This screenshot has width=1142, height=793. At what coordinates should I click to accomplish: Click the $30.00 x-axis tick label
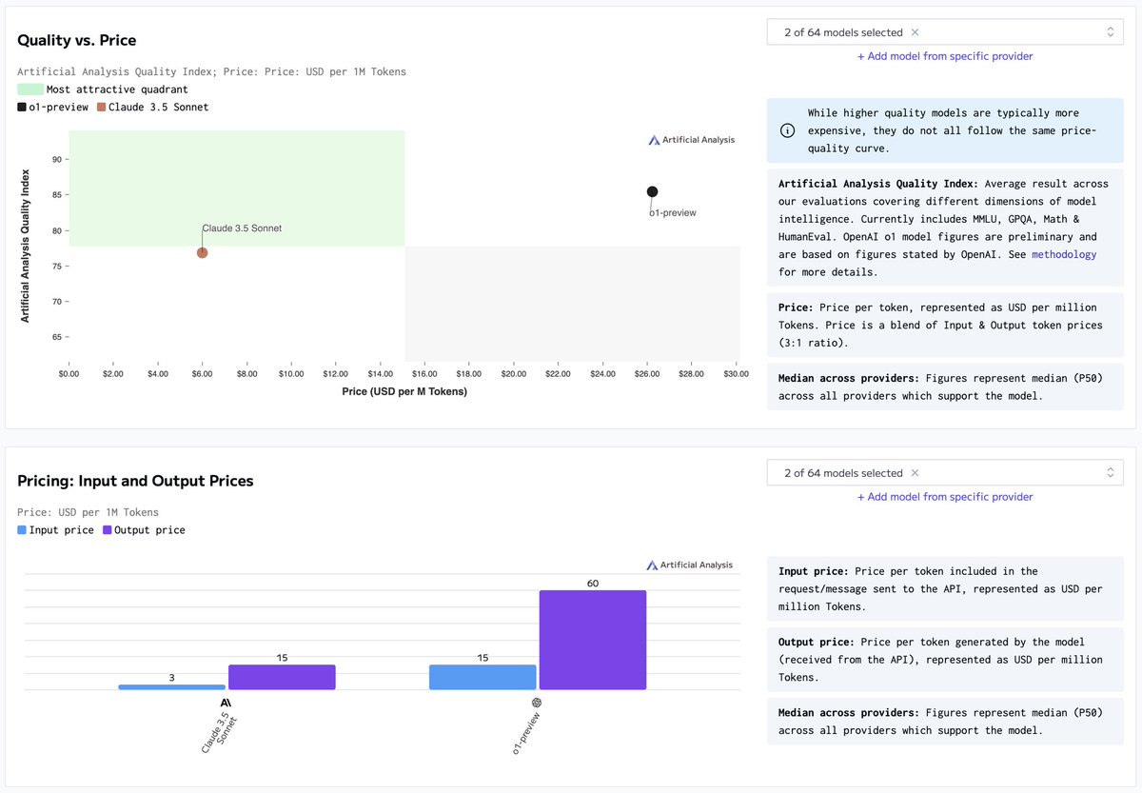(x=736, y=374)
